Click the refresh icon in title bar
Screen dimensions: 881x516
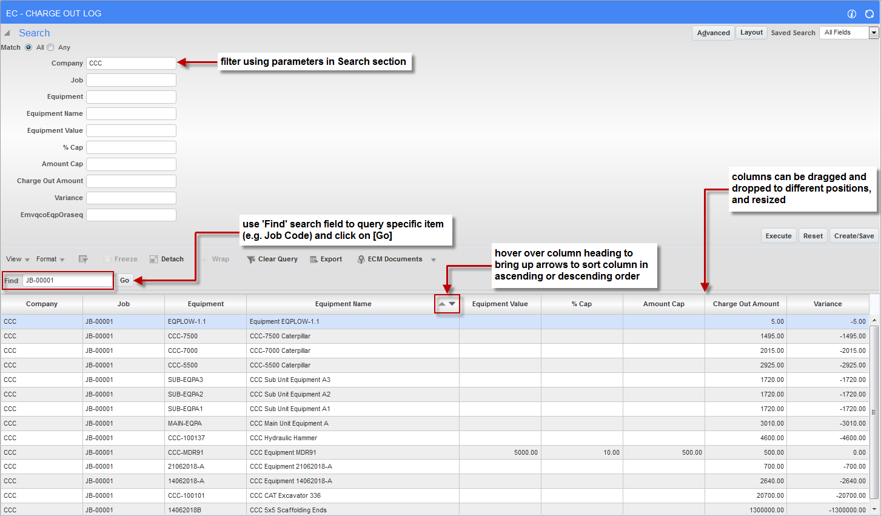[869, 14]
